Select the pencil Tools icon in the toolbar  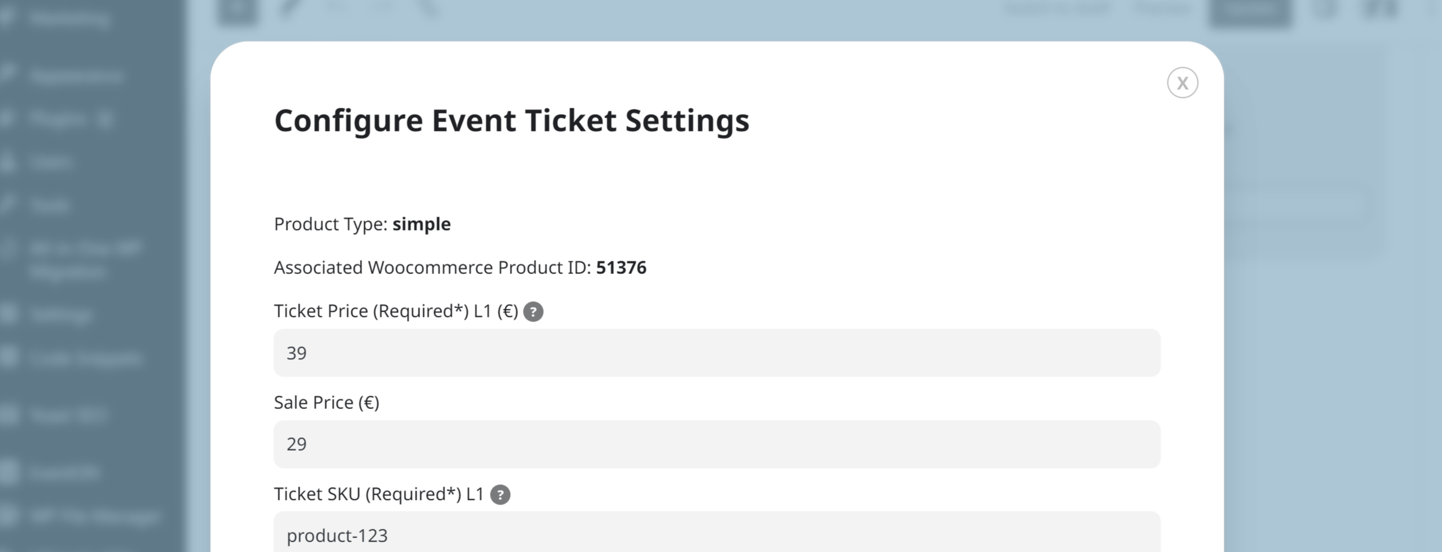point(290,8)
